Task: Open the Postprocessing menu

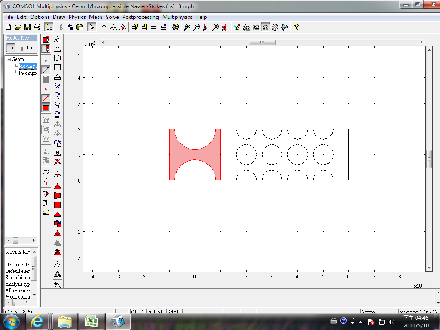Action: point(141,17)
